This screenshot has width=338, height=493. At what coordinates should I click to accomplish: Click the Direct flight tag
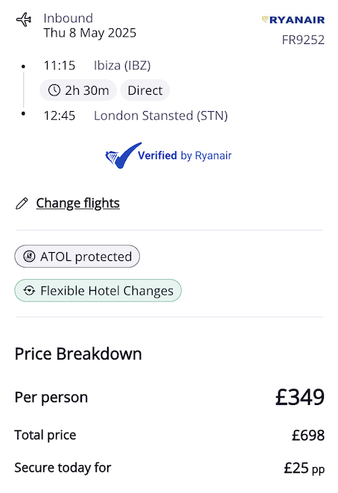145,90
